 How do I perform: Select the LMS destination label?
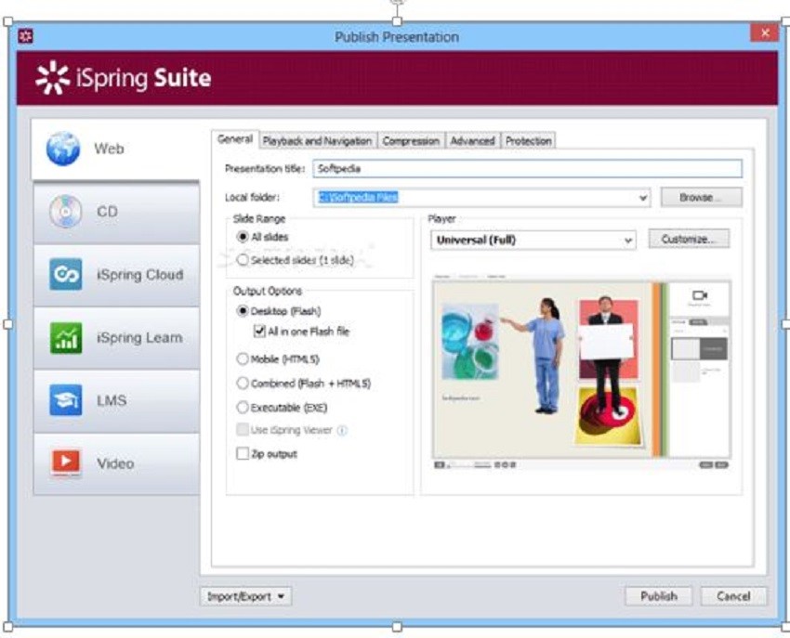112,400
